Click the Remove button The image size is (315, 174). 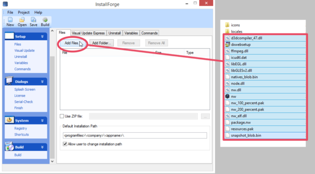click(129, 43)
